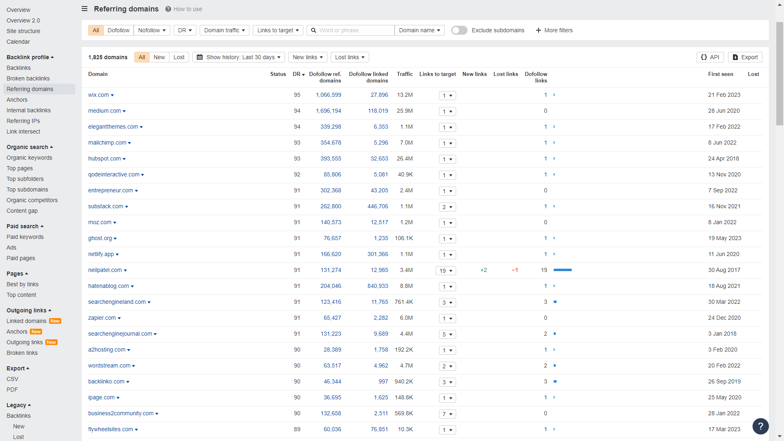Click the searchengineland.com dofollow links bar
The image size is (784, 441).
click(x=555, y=302)
